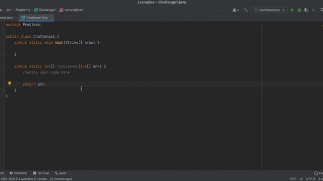Click the '//write your code here' comment
The image size is (323, 181).
tap(46, 72)
